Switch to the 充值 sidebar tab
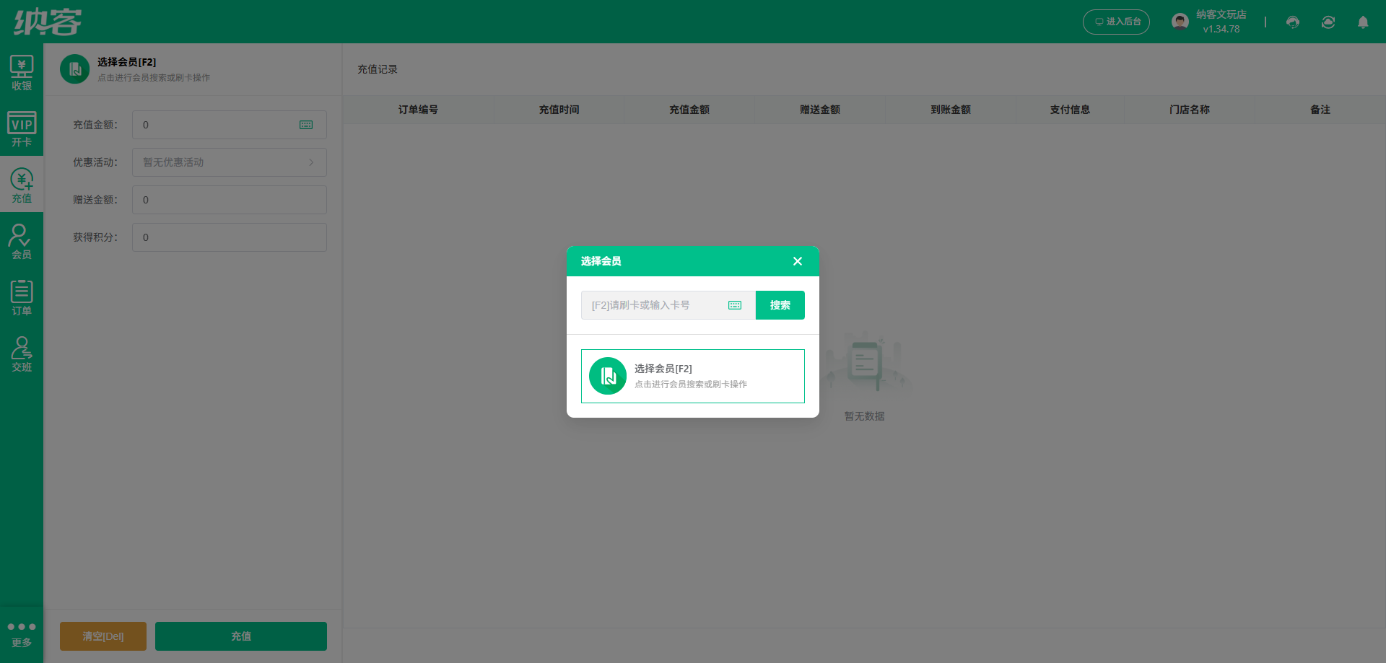Screen dimensions: 1386x663 [x=22, y=185]
